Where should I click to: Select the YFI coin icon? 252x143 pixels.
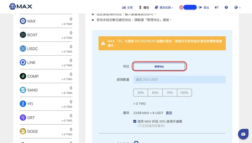click(23, 104)
